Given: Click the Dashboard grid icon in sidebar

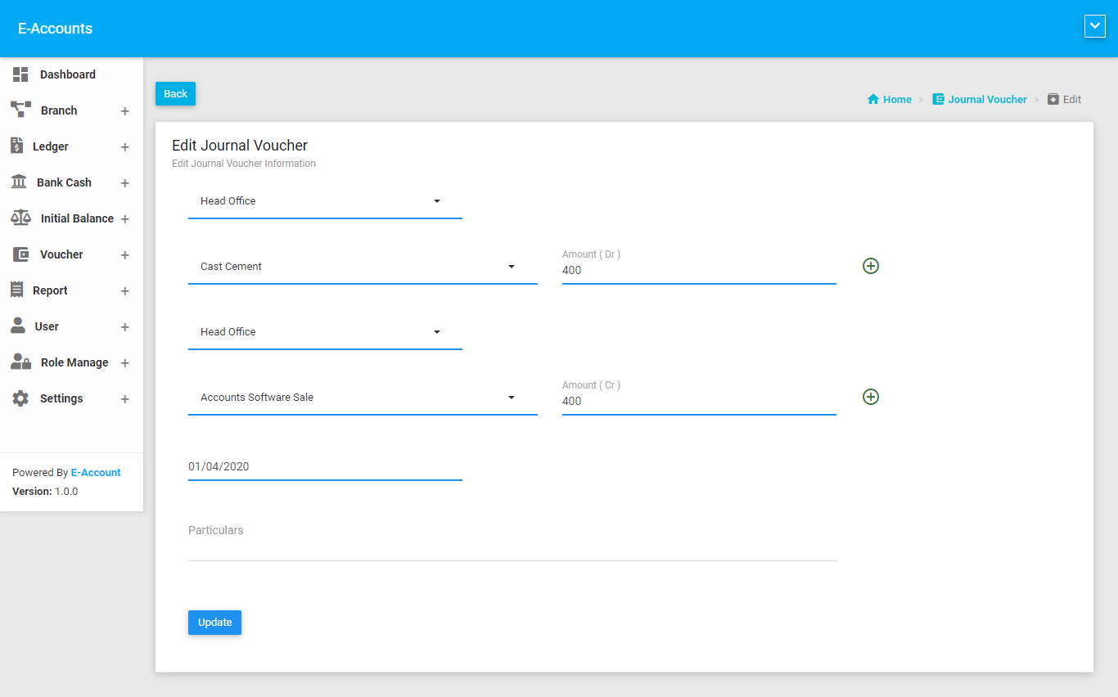Looking at the screenshot, I should 20,74.
